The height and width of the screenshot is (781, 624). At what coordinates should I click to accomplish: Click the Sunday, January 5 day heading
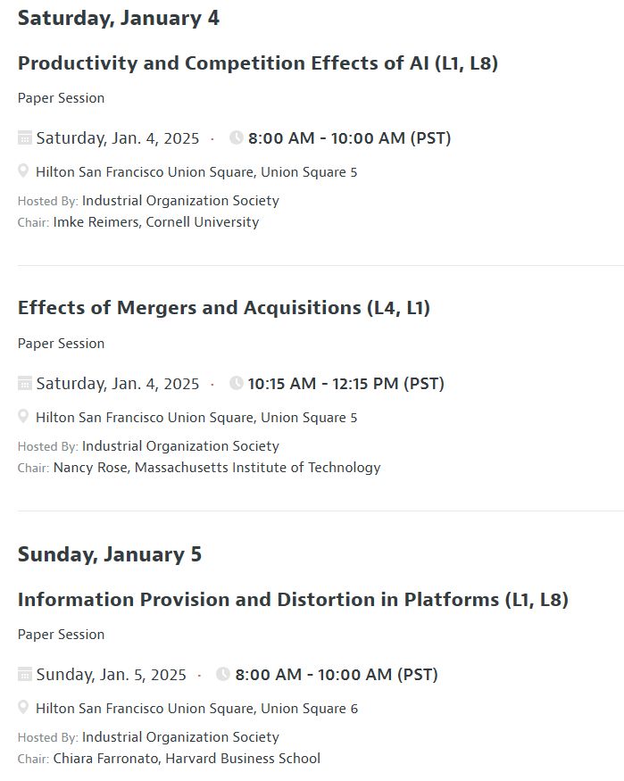[110, 554]
